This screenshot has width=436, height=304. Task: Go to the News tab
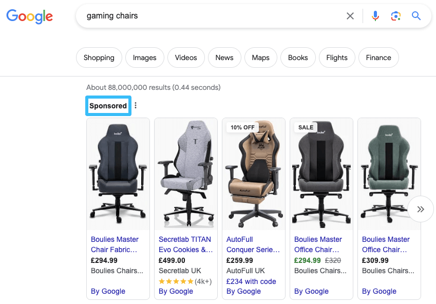(x=224, y=58)
